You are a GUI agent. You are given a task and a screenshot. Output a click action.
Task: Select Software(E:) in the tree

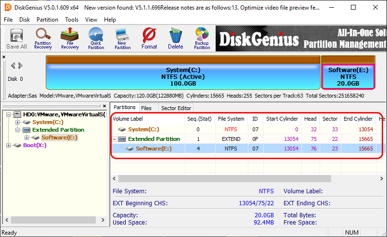[x=59, y=137]
